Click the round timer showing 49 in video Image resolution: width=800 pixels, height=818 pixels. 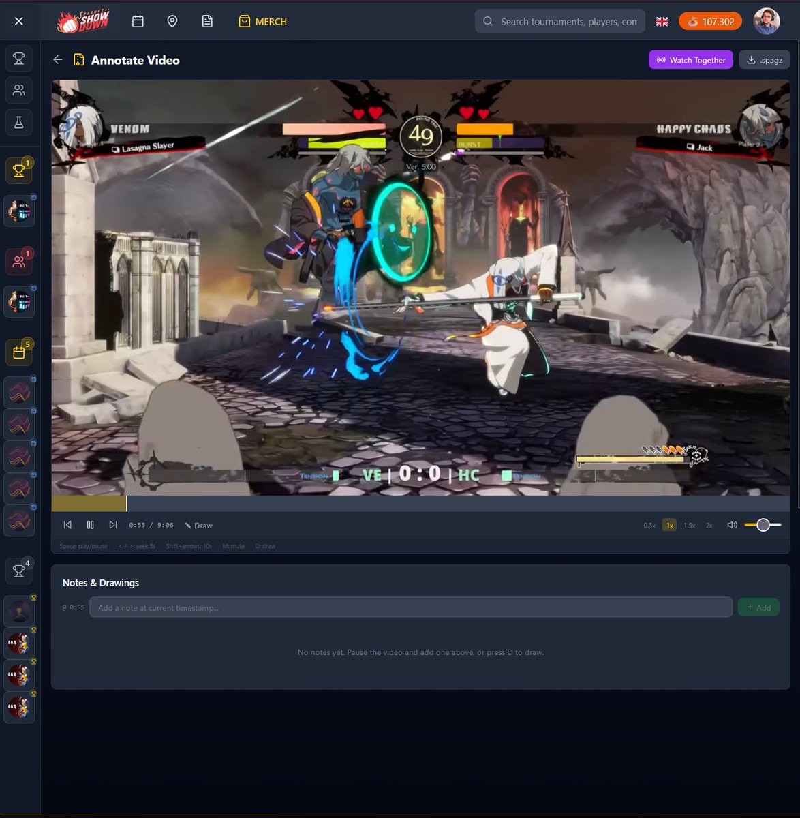[x=421, y=136]
